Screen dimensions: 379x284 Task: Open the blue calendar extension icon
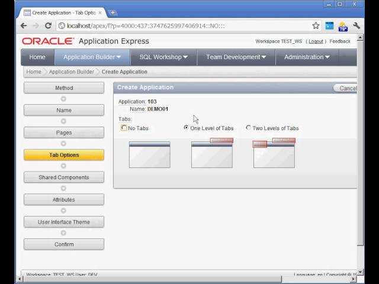(x=329, y=25)
